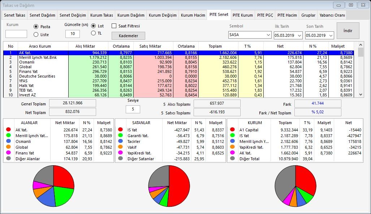Select the Liste radio button

click(x=36, y=35)
